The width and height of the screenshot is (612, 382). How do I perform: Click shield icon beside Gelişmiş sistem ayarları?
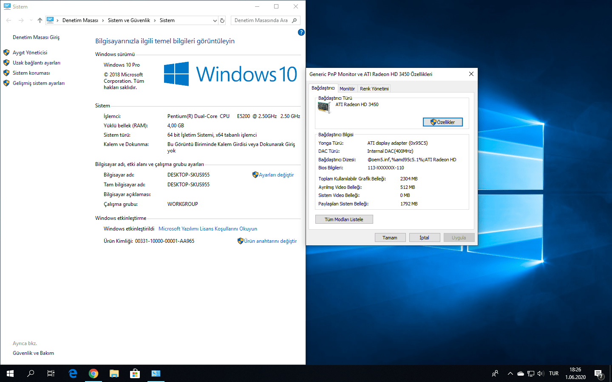click(6, 83)
